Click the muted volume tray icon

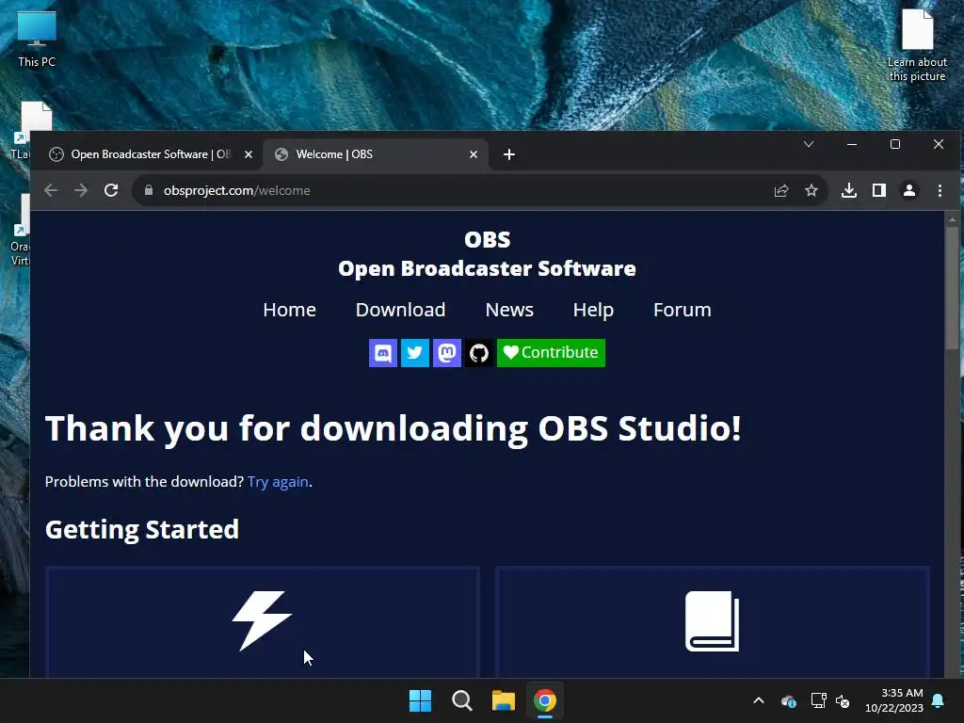click(x=843, y=700)
